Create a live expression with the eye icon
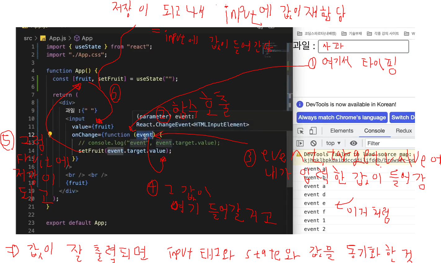The image size is (441, 263). pos(353,143)
